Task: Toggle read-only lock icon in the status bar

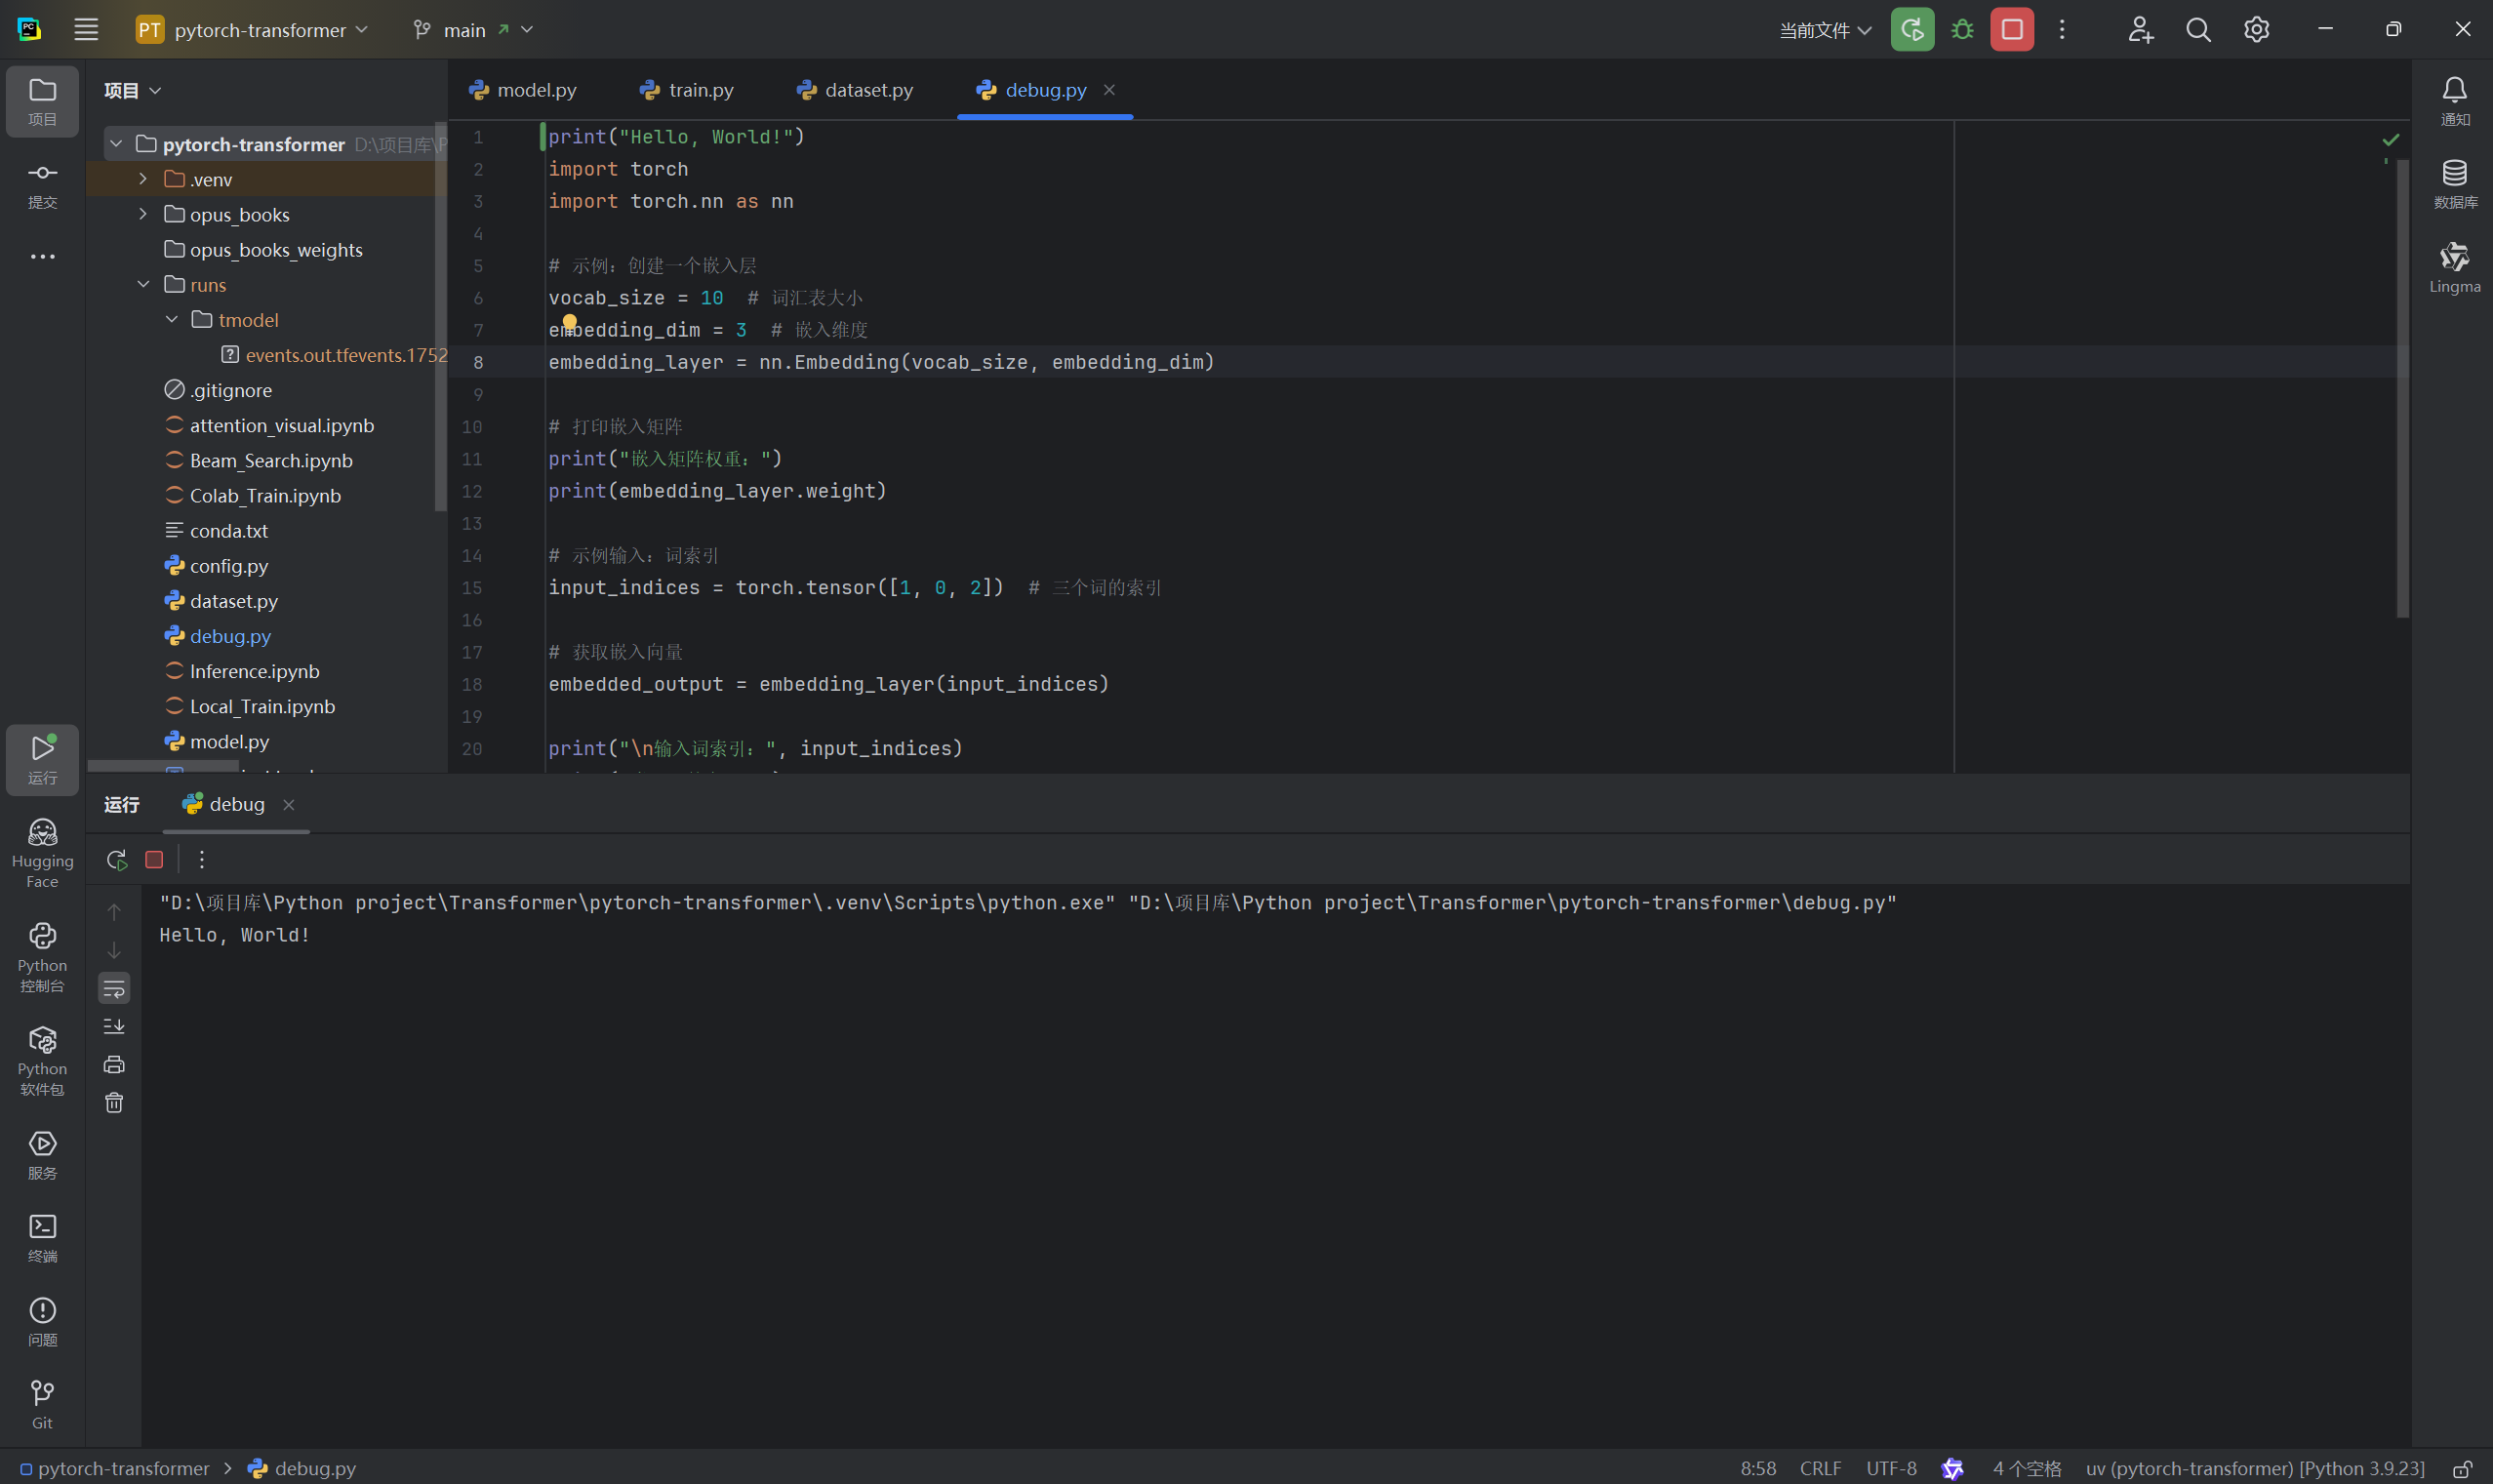Action: (2462, 1468)
